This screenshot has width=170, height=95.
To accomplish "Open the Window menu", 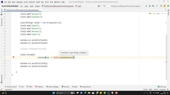I will point(57,2).
